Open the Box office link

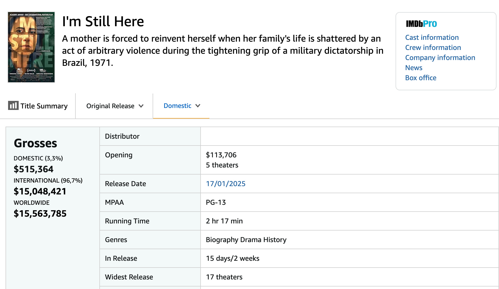coord(421,78)
